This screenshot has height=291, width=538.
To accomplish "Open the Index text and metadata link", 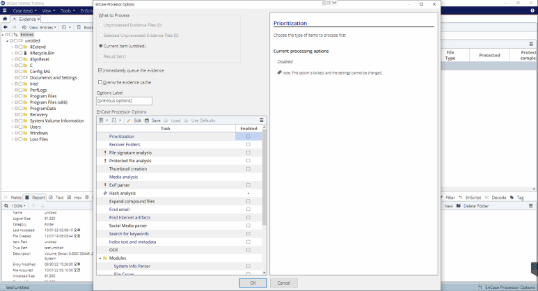I will click(132, 242).
